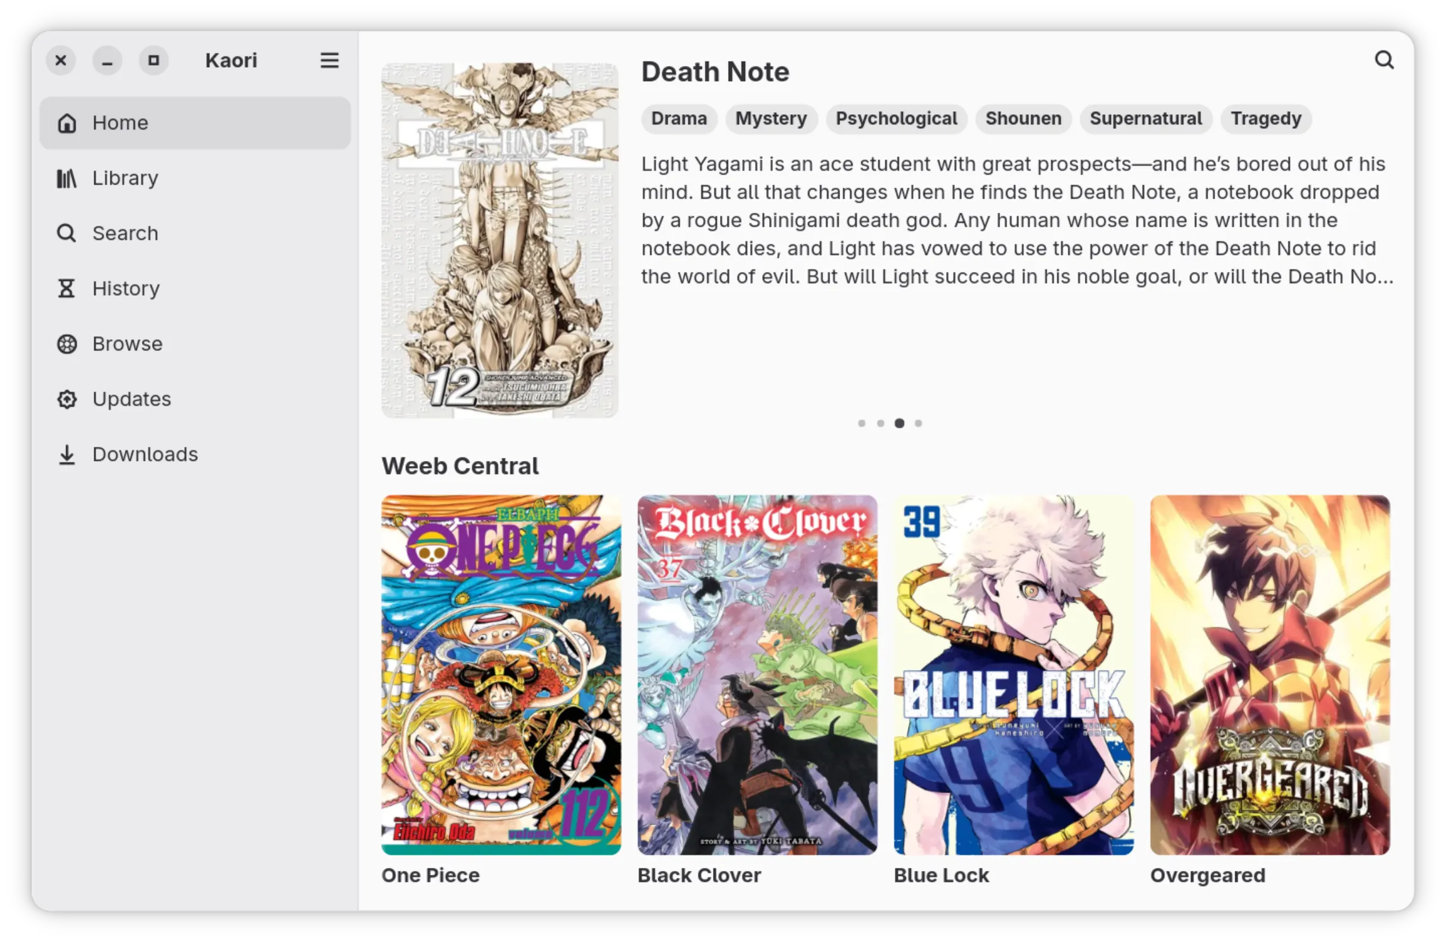
Task: Switch to the second carousel dot
Action: click(880, 424)
